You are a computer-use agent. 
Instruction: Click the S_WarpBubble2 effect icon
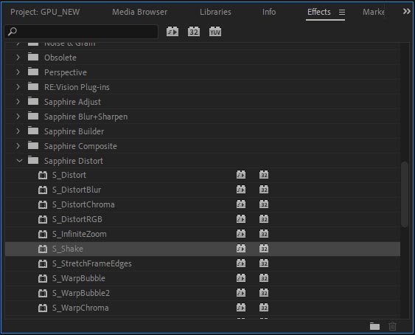[x=43, y=293]
